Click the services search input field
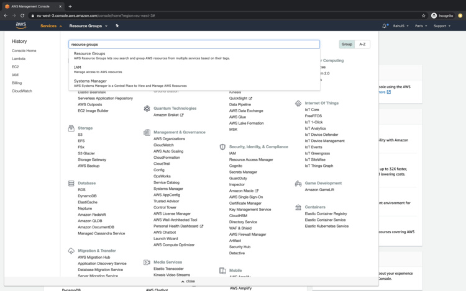The width and height of the screenshot is (466, 291). click(194, 45)
